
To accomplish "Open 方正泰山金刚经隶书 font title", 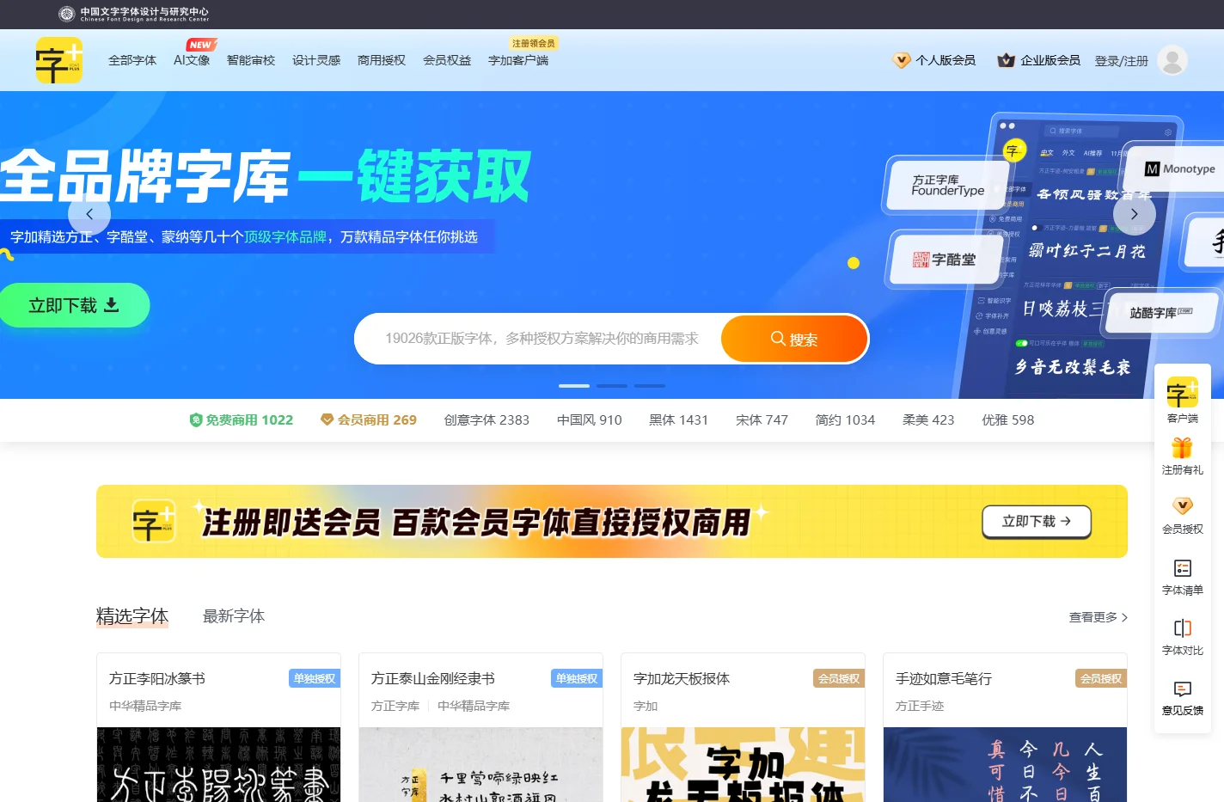I will click(x=433, y=678).
